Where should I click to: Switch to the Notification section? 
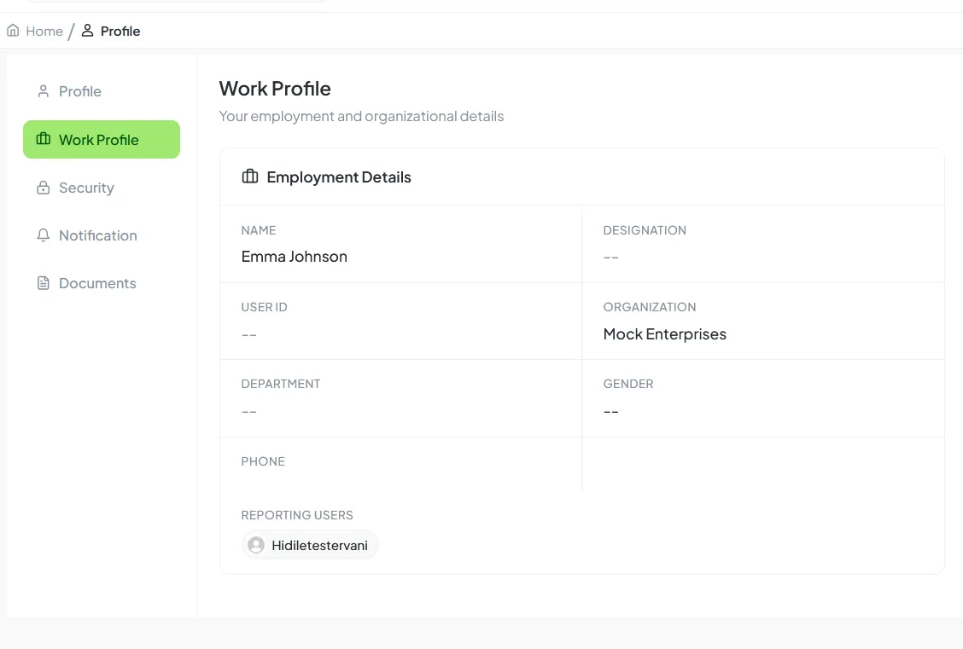point(97,235)
